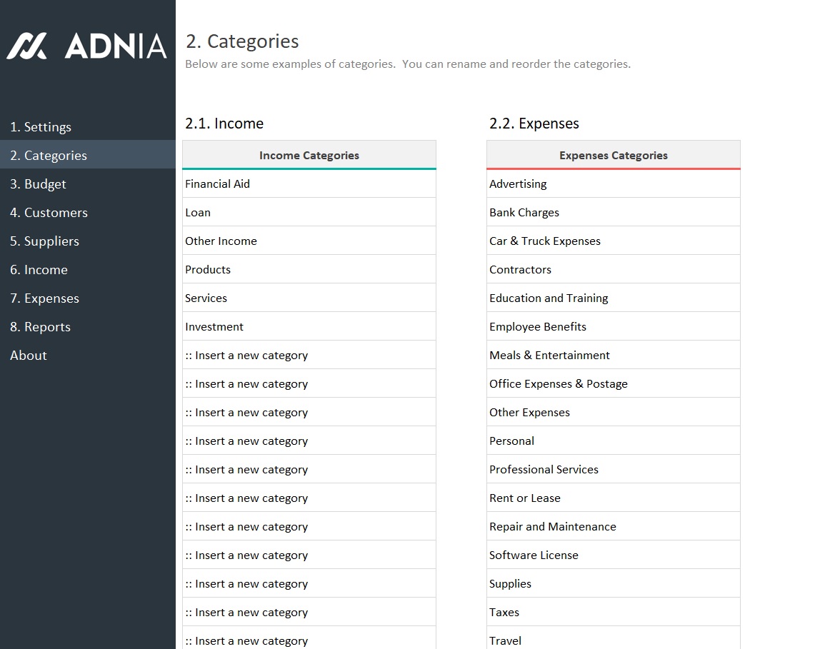Image resolution: width=820 pixels, height=649 pixels.
Task: Select the Expenses Categories header cell
Action: [x=614, y=155]
